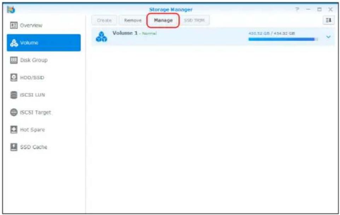Click the Volume 1 usage progress bar
This screenshot has width=340, height=215.
[x=283, y=39]
